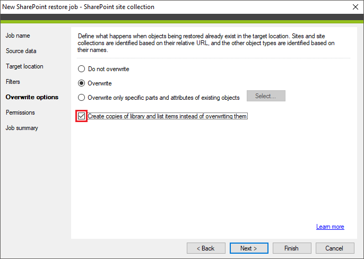The width and height of the screenshot is (364, 259).
Task: Click the 'Define what happens when objects' description text
Action: 206,43
